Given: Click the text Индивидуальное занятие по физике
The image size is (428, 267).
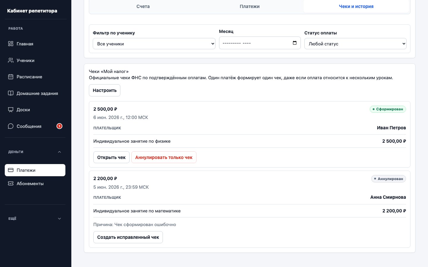Looking at the screenshot, I should pos(132,141).
